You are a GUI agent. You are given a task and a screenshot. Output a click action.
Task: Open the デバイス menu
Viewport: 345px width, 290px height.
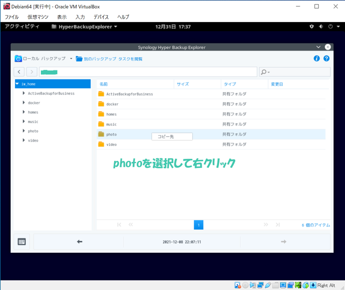pos(101,17)
